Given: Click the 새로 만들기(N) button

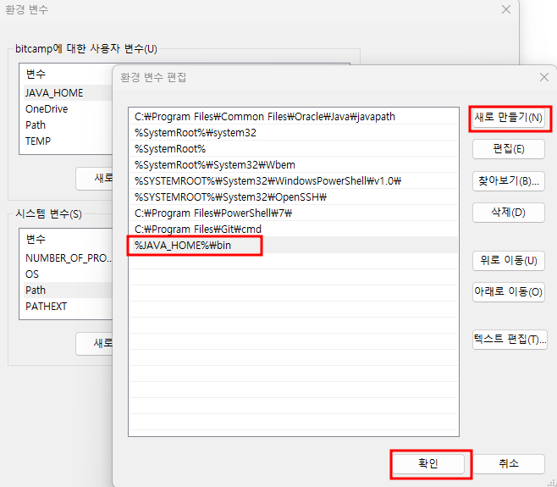Looking at the screenshot, I should click(x=509, y=118).
